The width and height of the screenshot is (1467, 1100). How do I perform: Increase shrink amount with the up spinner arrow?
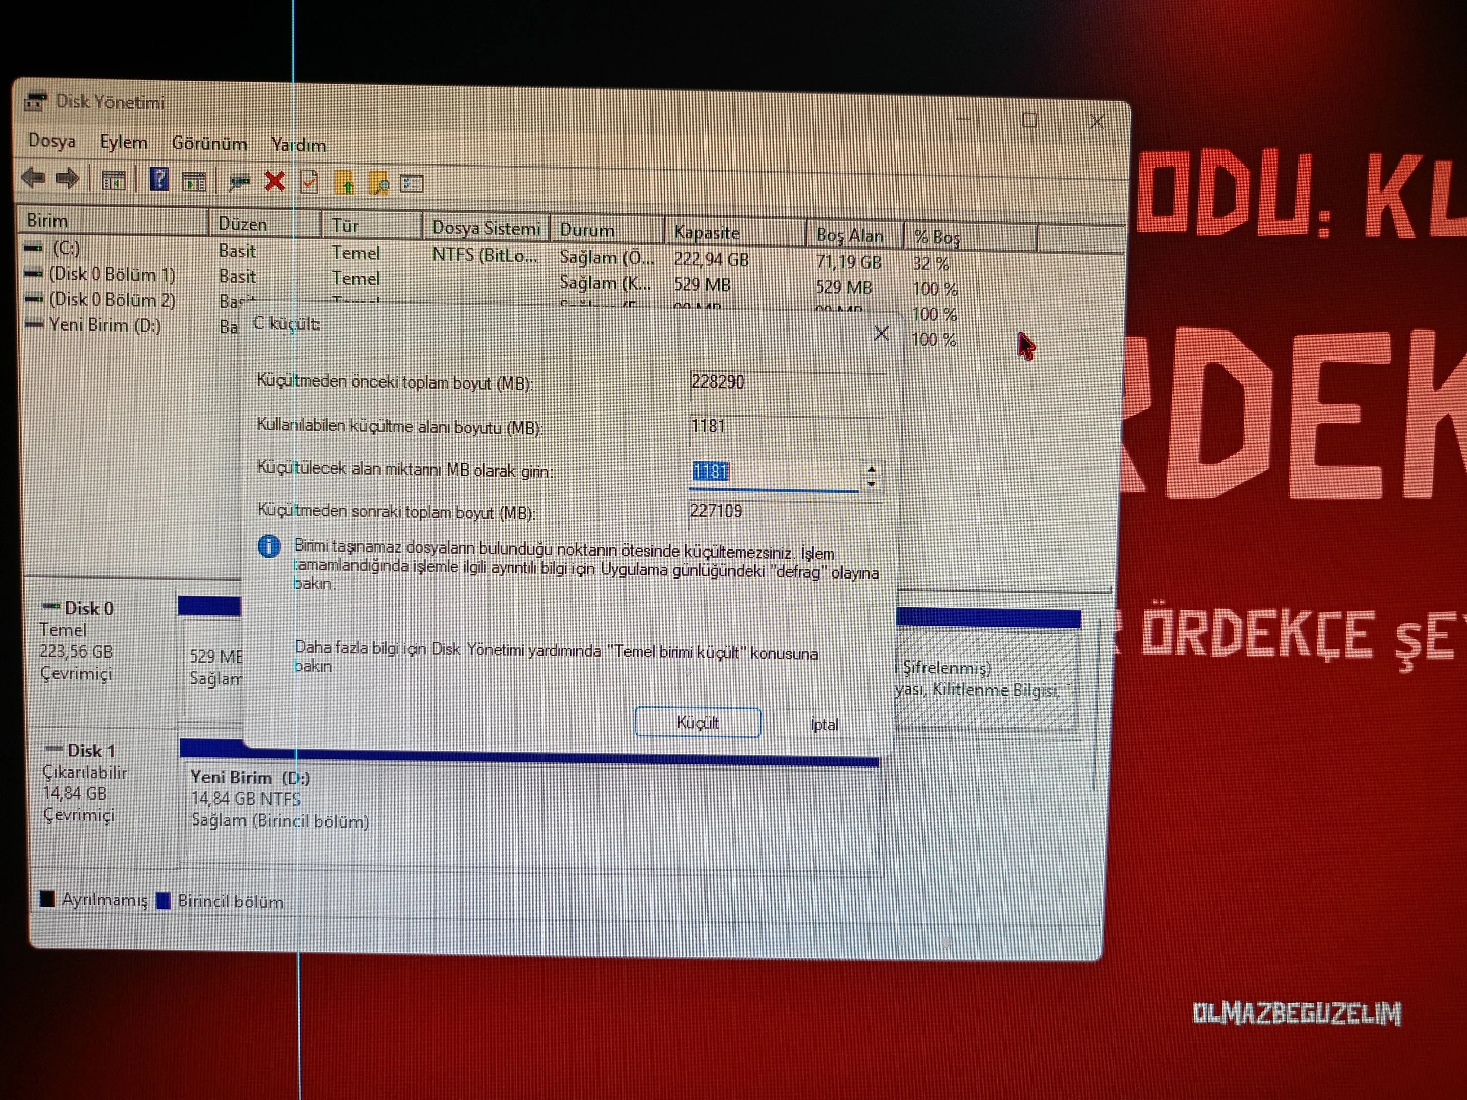coord(872,469)
